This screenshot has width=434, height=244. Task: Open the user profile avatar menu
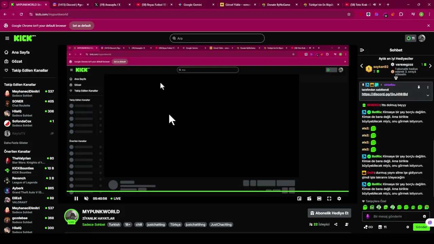[x=422, y=38]
